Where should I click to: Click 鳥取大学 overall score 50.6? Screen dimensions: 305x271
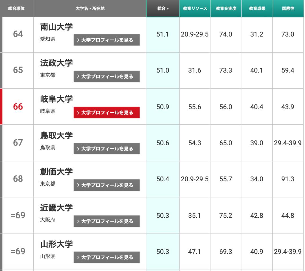click(163, 143)
